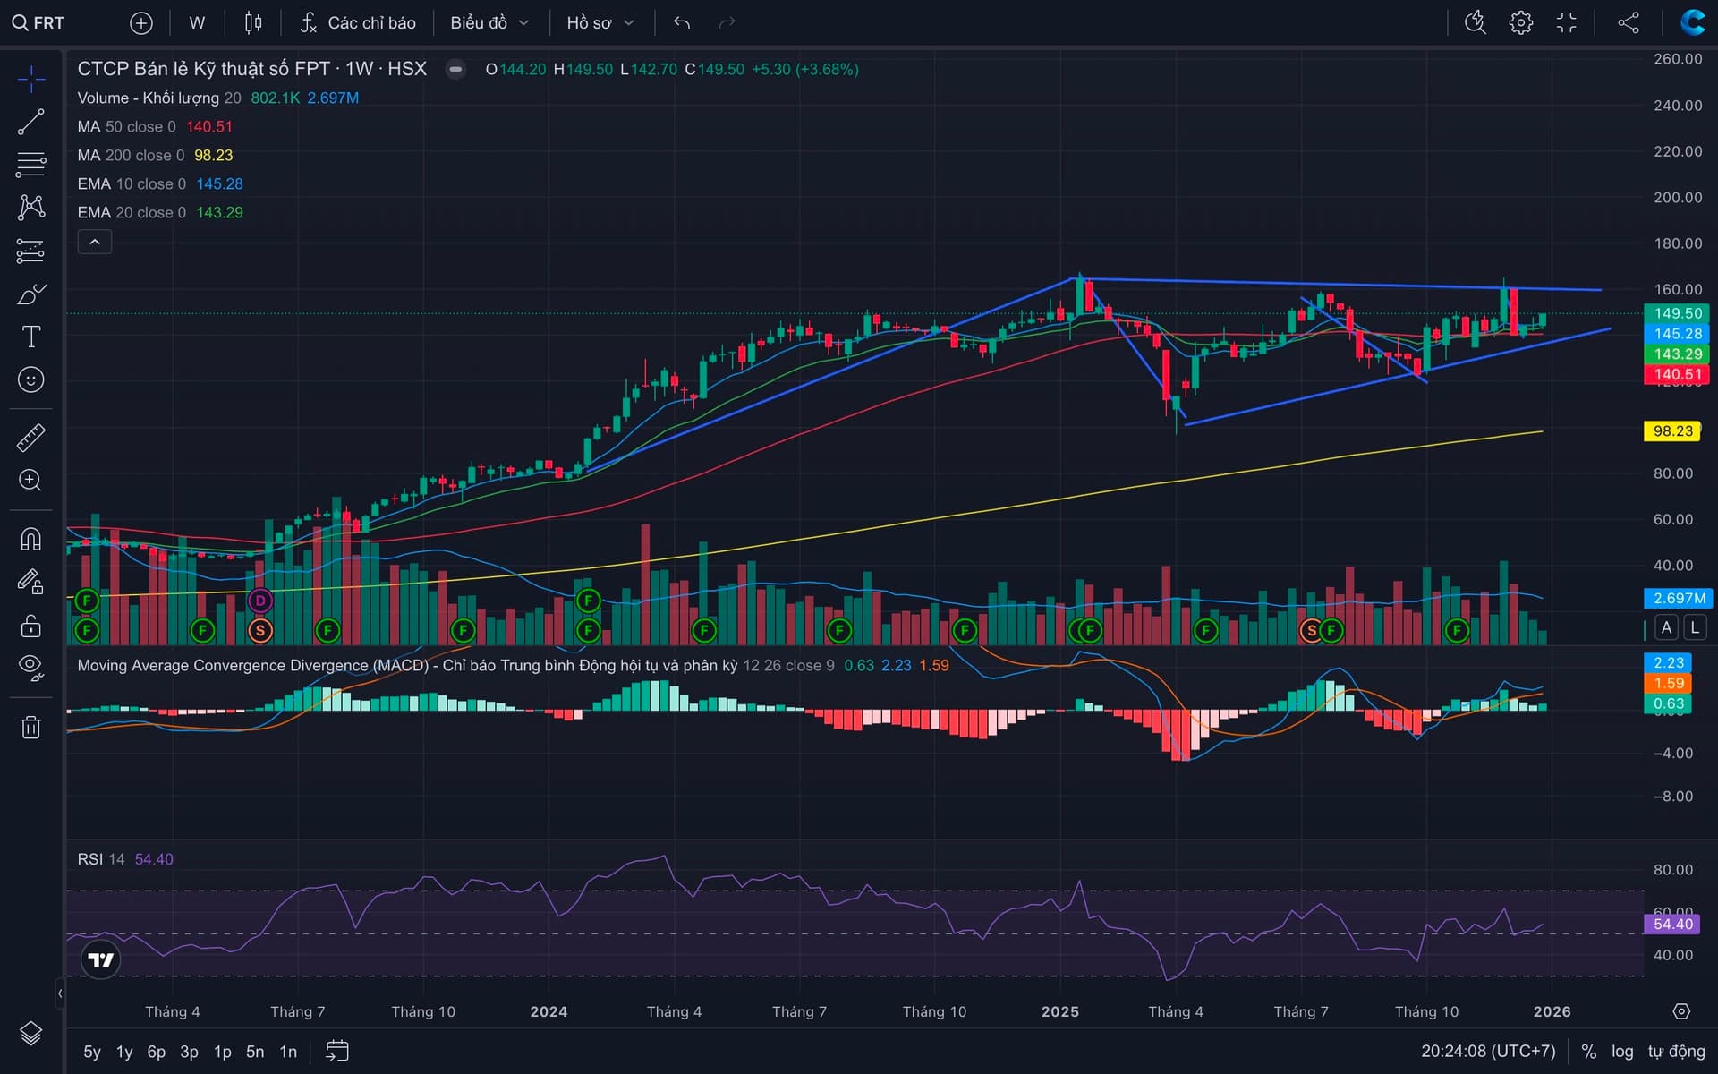Activate the magnet snap mode

30,539
